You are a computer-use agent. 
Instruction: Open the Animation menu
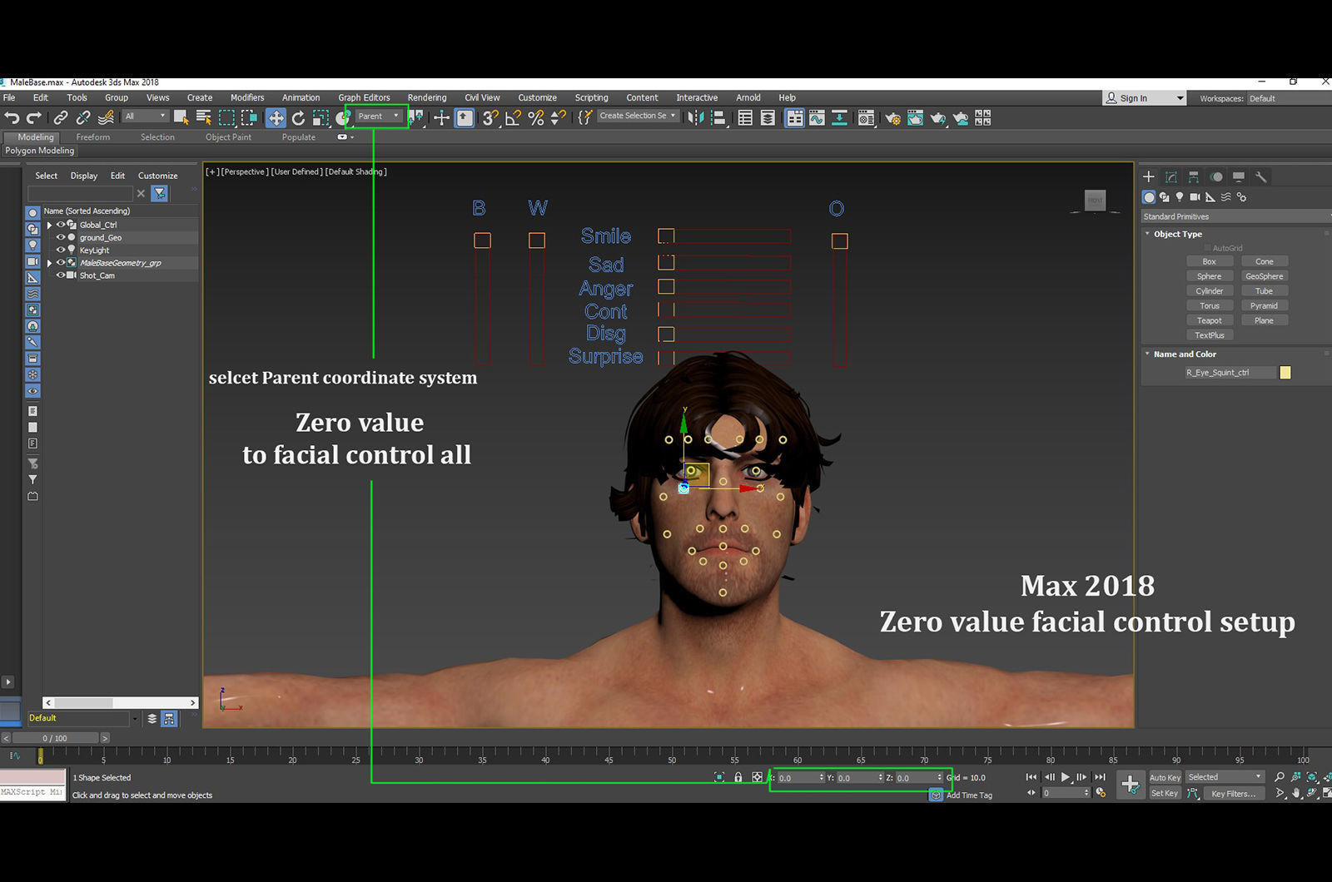[x=301, y=97]
